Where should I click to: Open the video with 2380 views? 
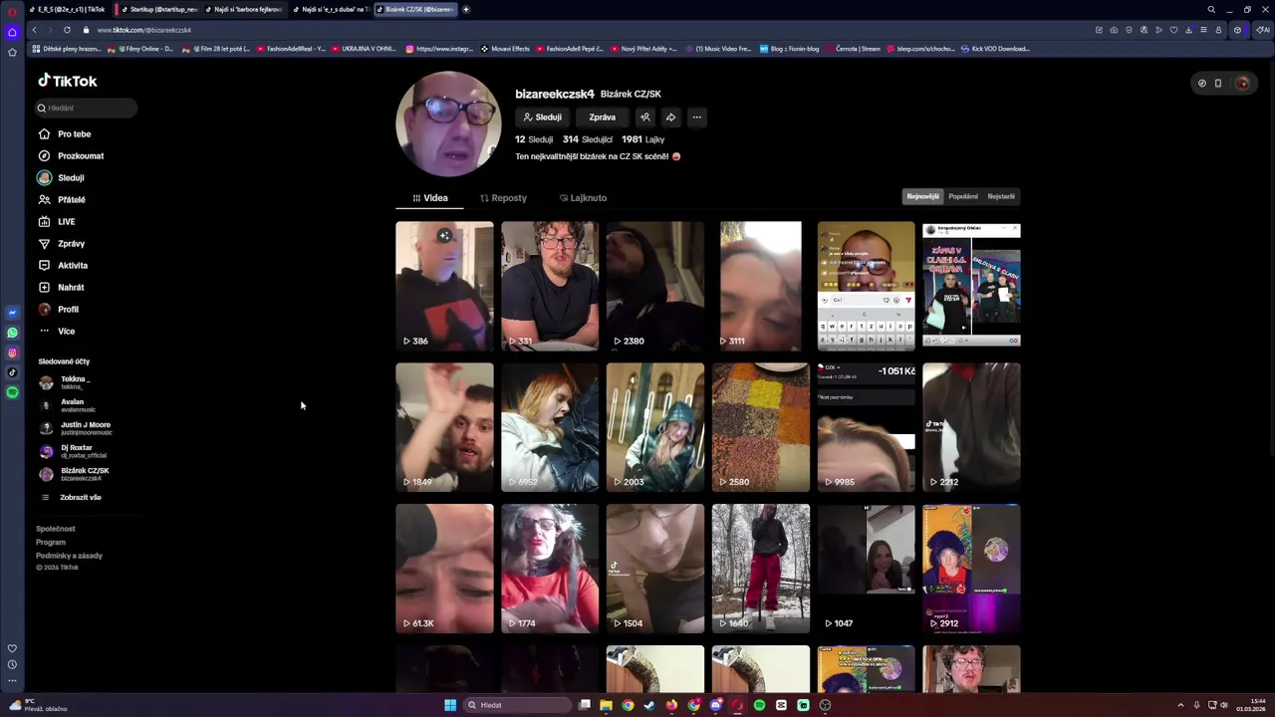tap(655, 286)
